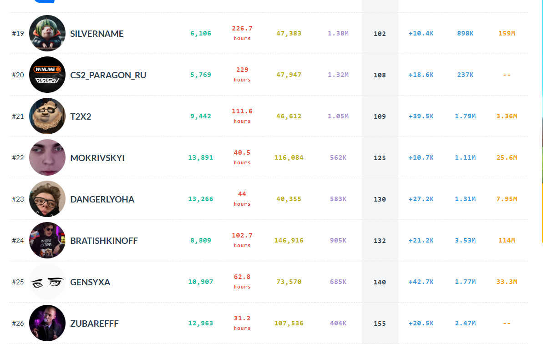Click MOKRIVSKYI's 116,084 peak viewers figure

(x=289, y=157)
